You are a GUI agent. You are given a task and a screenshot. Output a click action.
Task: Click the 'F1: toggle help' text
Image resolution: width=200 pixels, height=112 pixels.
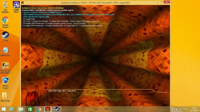point(29,19)
